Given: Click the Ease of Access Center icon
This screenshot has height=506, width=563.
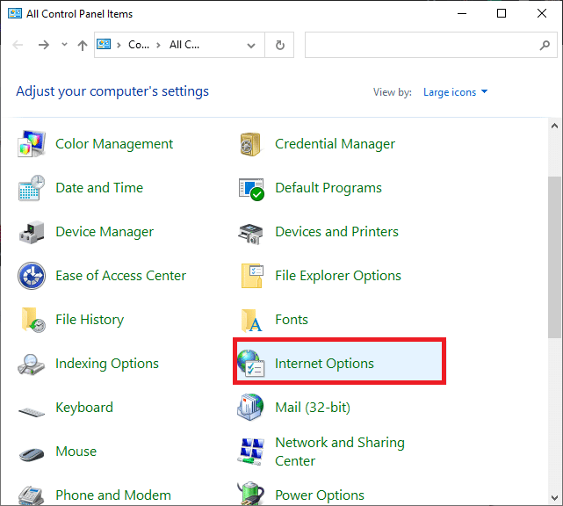Looking at the screenshot, I should tap(32, 276).
